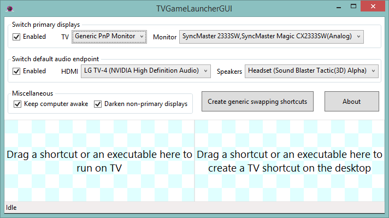Open the Monitor dropdown showing SyncMaster 2333SW
The image size is (389, 218).
(x=272, y=37)
